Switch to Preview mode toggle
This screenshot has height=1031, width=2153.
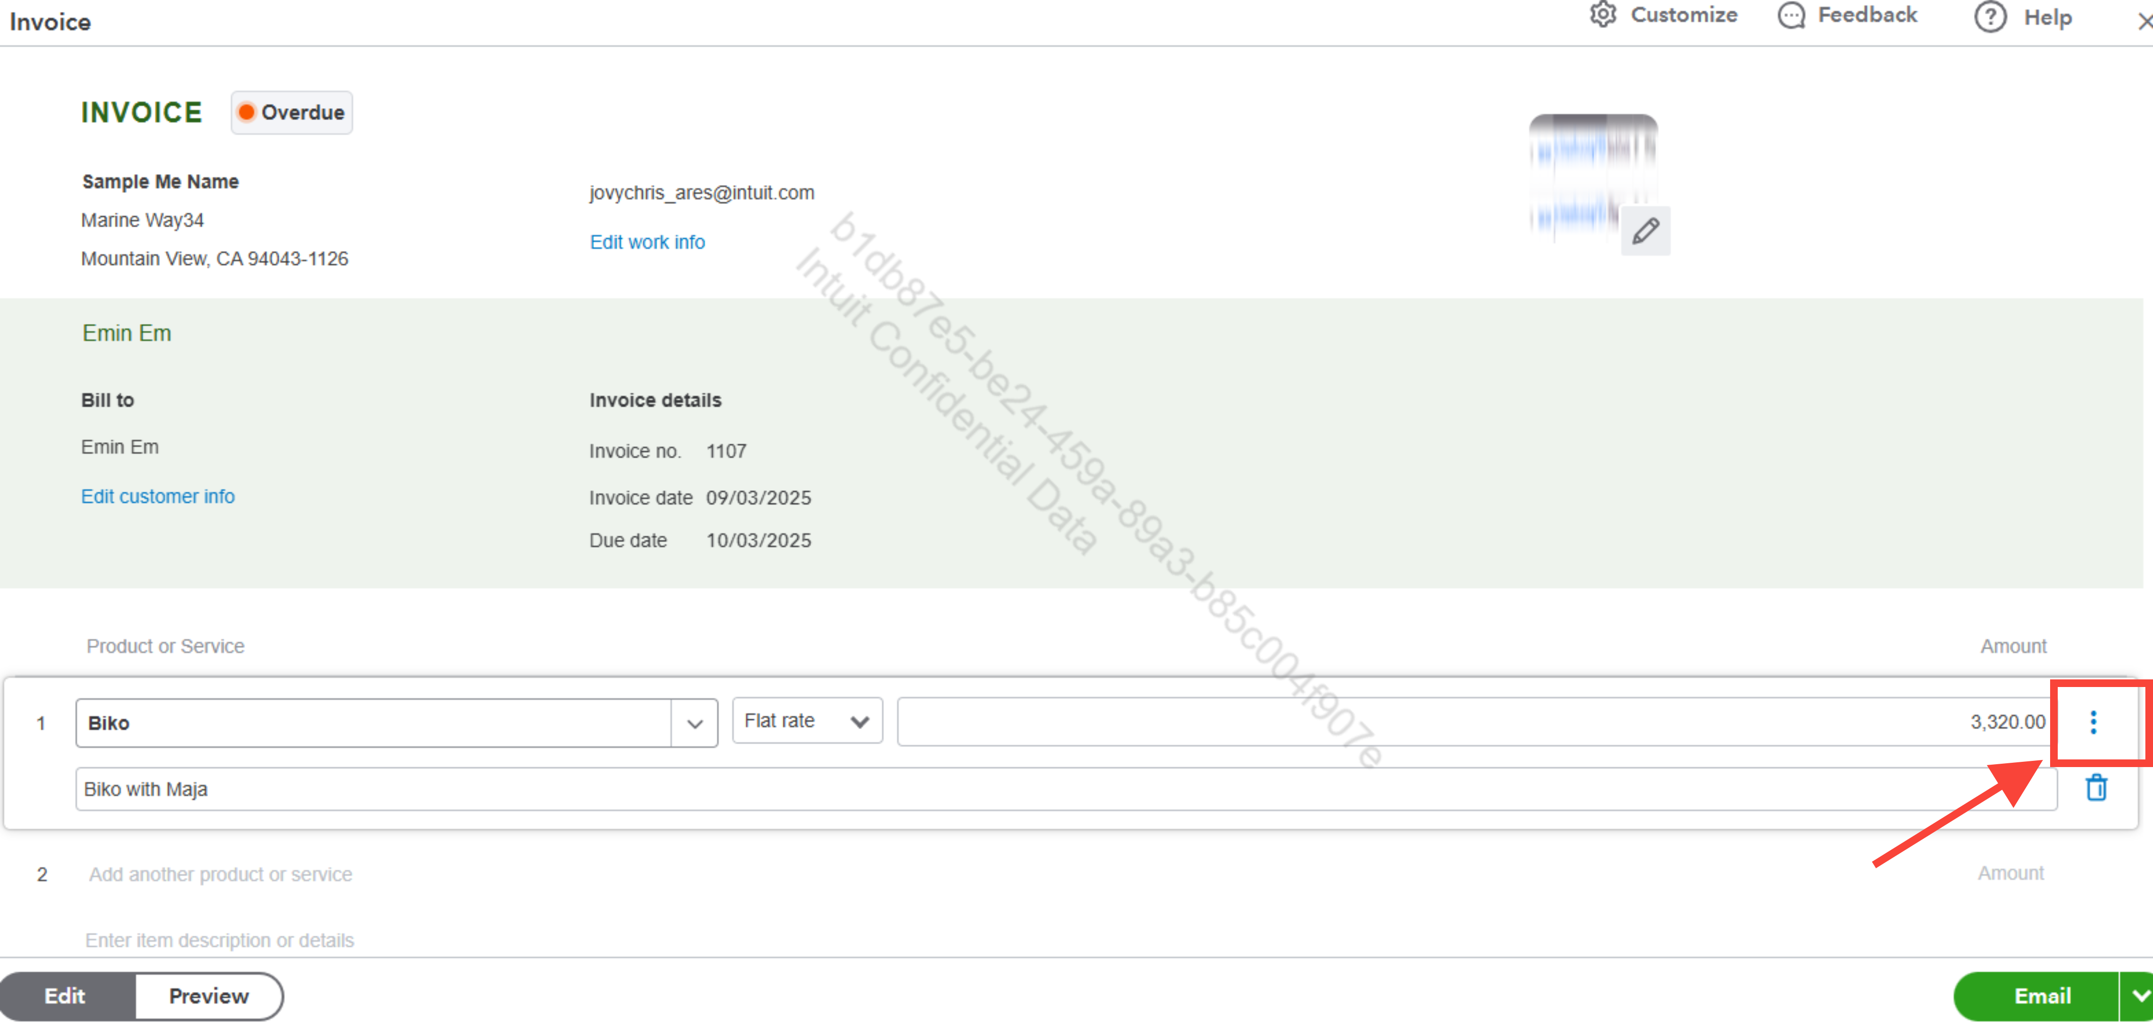pyautogui.click(x=209, y=995)
